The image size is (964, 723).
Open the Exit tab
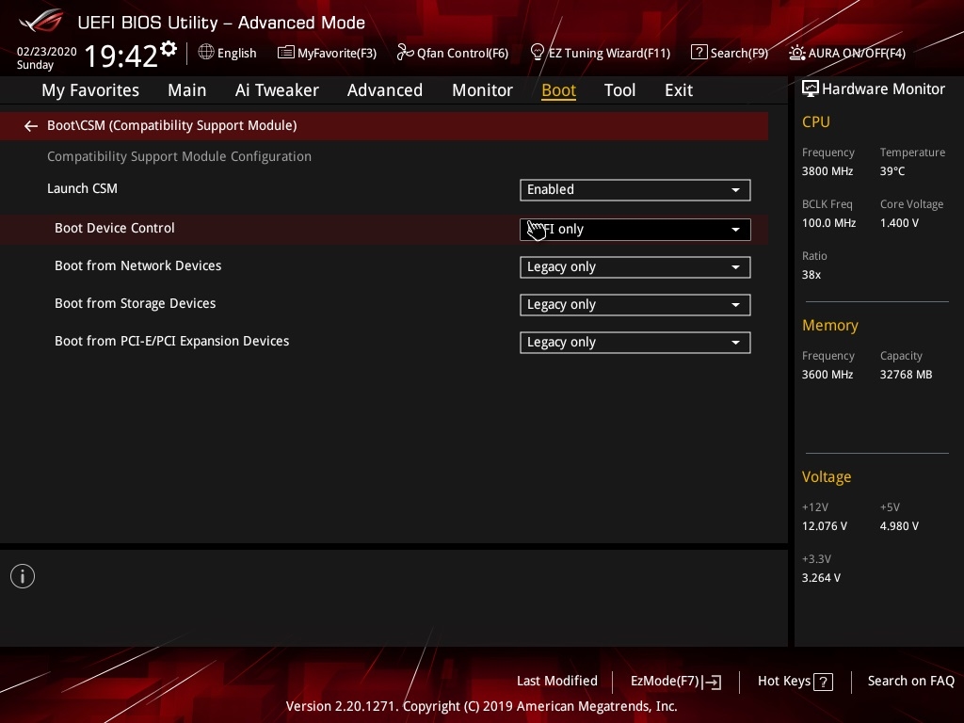[x=679, y=90]
